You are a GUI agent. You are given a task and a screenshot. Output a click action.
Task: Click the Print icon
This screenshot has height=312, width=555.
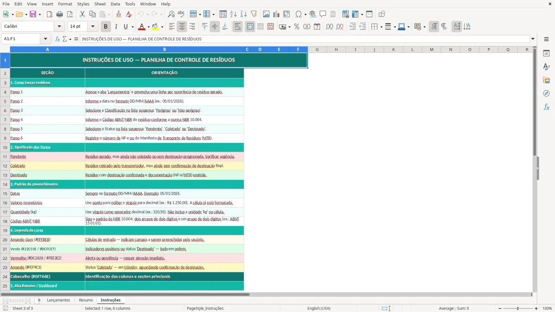click(60, 14)
